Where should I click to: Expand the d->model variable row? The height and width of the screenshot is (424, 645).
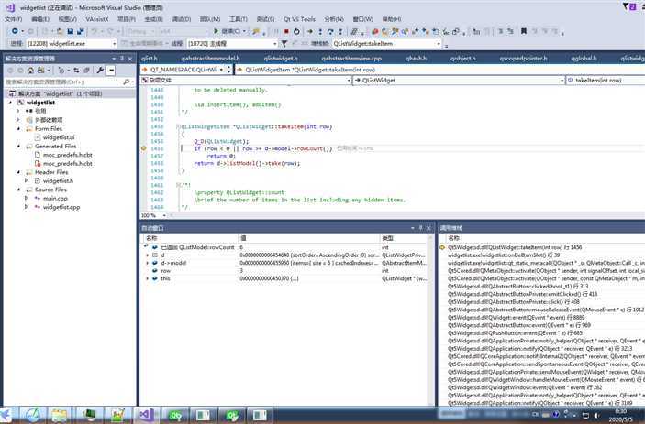(x=148, y=263)
